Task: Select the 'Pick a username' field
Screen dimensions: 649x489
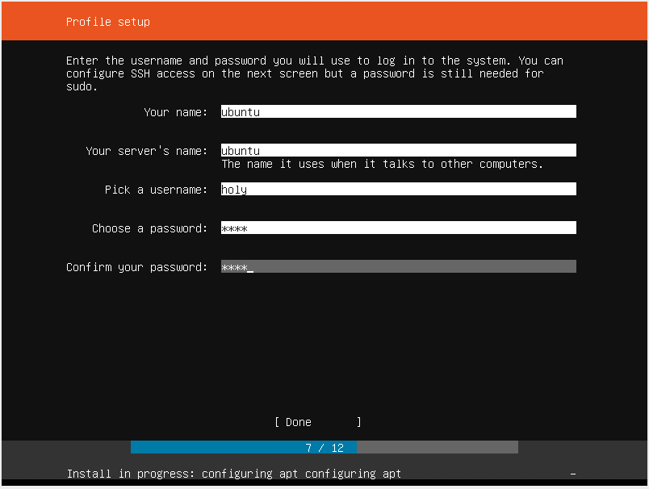Action: point(398,189)
